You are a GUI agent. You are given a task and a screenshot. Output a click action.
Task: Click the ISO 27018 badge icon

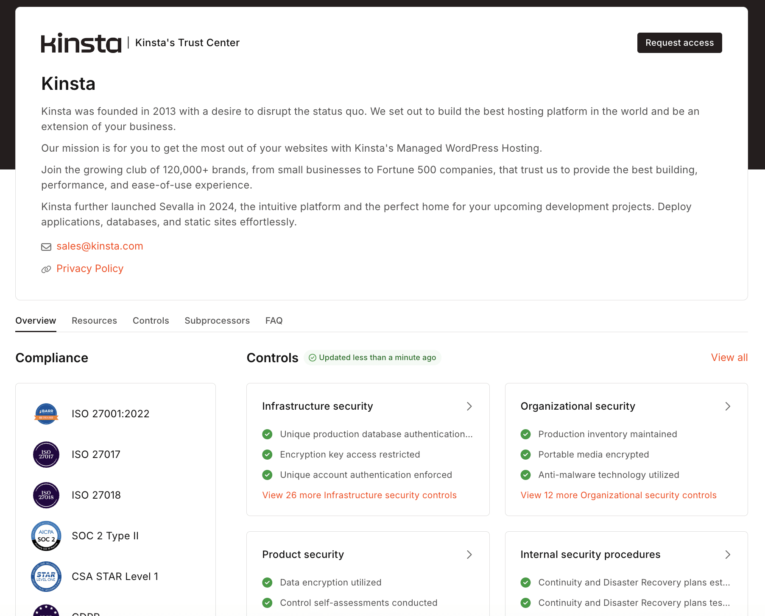(x=46, y=495)
